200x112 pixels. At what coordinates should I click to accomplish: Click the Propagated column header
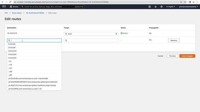(154, 28)
